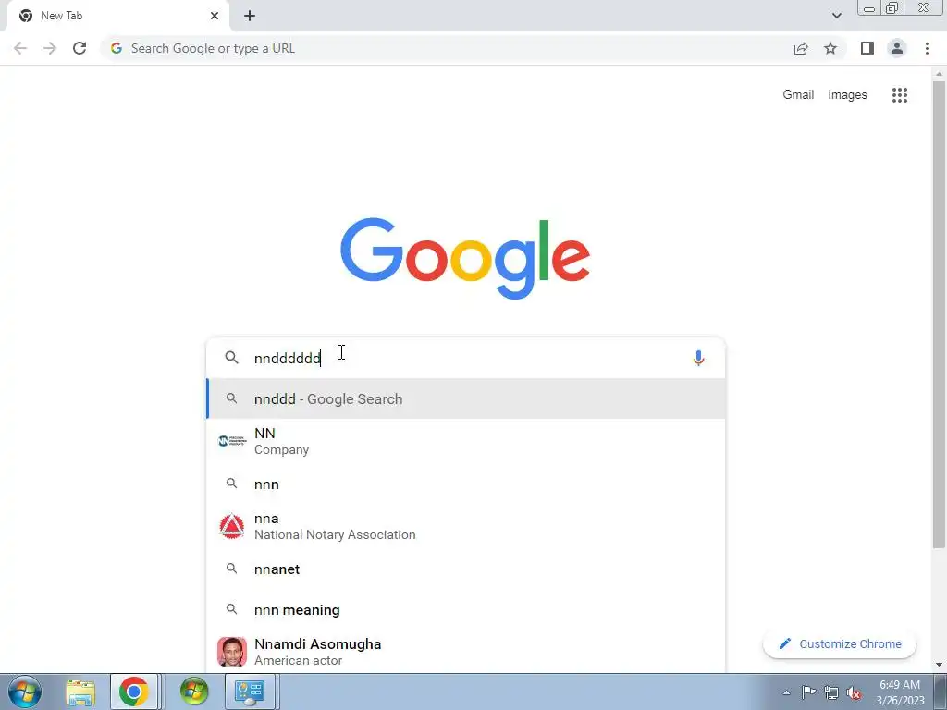Select the Nnamdi Asomugha suggestion

pos(466,652)
